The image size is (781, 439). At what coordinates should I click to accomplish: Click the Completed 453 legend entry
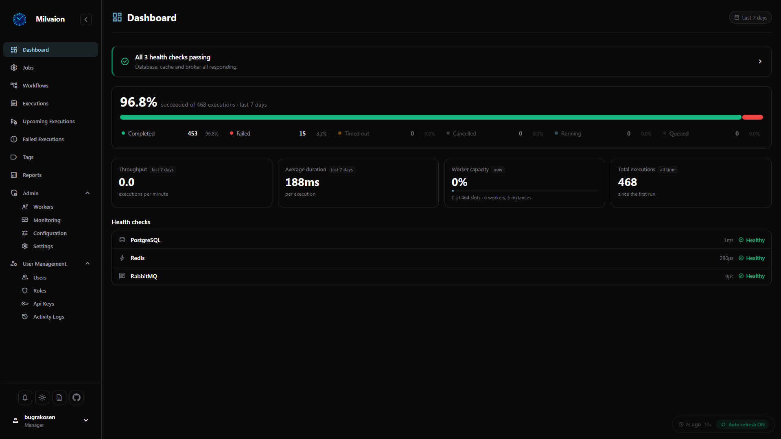click(x=170, y=133)
